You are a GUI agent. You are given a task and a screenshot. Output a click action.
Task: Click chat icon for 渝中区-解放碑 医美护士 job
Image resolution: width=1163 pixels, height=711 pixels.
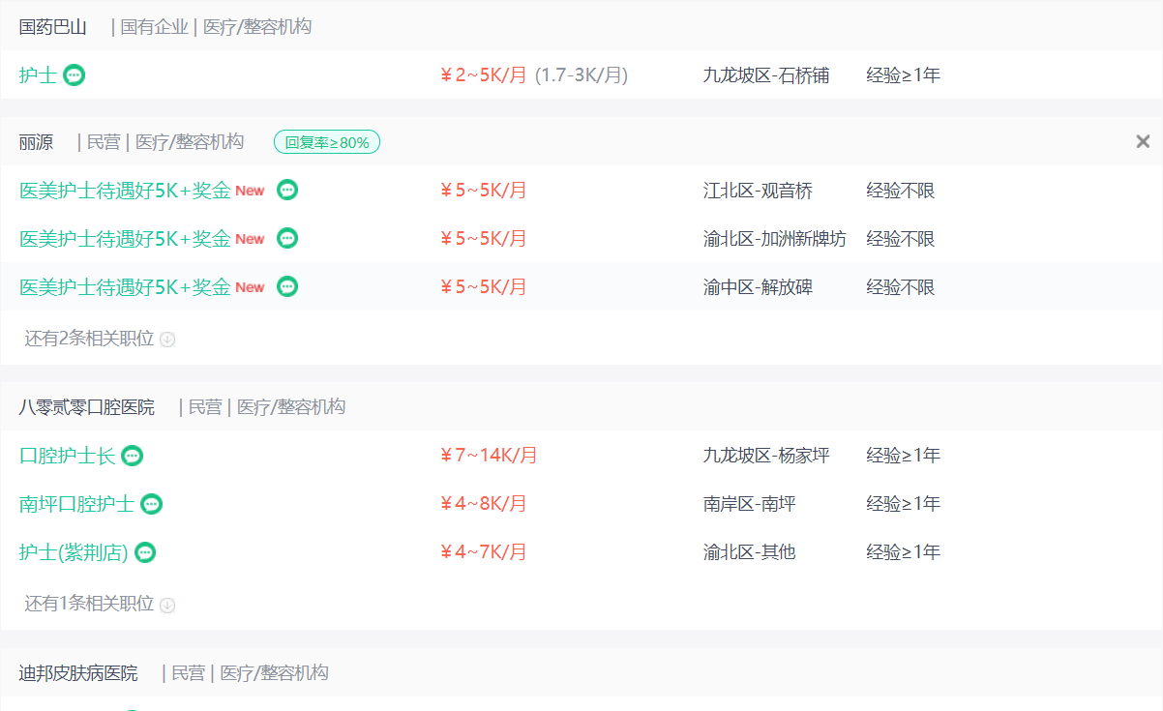287,286
